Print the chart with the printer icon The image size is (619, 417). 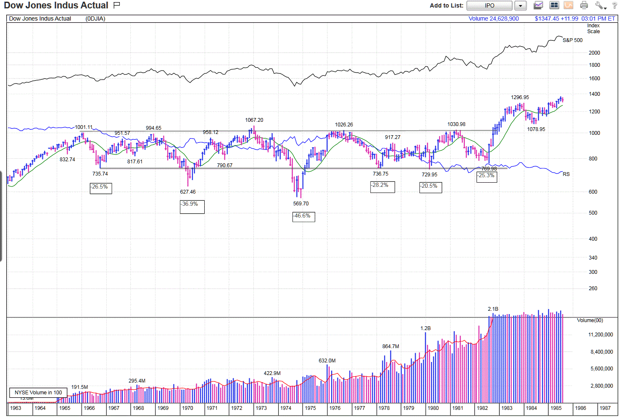(584, 5)
